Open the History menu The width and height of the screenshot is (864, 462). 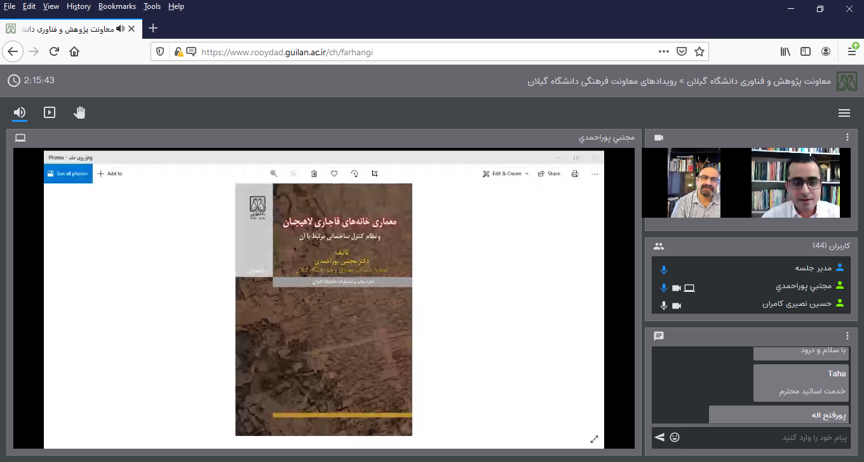pyautogui.click(x=79, y=6)
